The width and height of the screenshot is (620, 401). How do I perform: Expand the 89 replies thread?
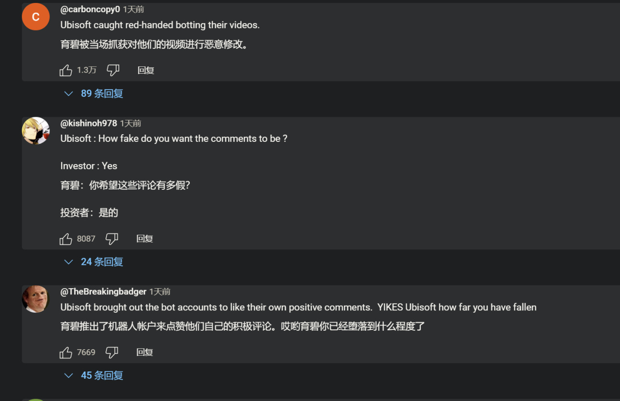click(x=94, y=93)
